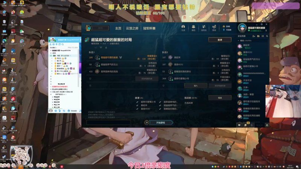
Task: Click the League of Legends logo icon
Action: [x=88, y=28]
